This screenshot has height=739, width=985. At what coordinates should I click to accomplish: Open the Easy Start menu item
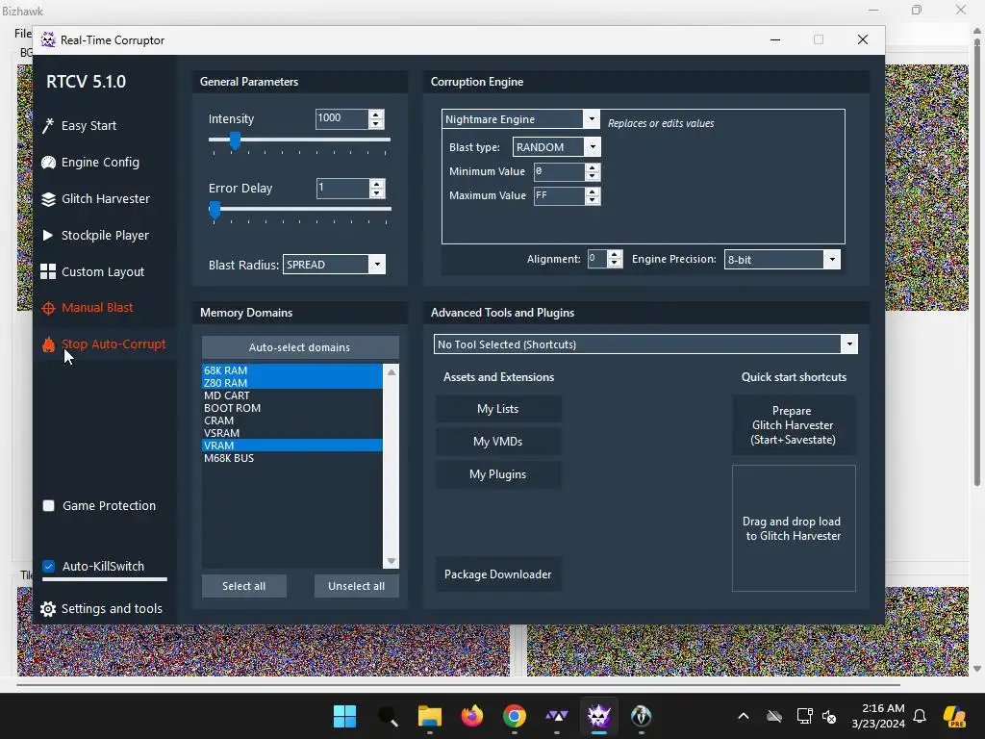88,126
